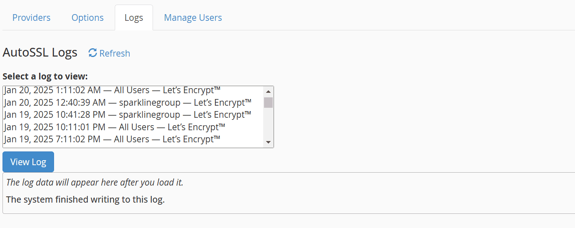Click the log list scroll-down arrow
Image resolution: width=575 pixels, height=228 pixels.
tap(268, 142)
